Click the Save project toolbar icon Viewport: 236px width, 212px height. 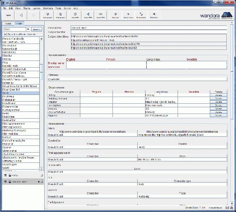61,15
